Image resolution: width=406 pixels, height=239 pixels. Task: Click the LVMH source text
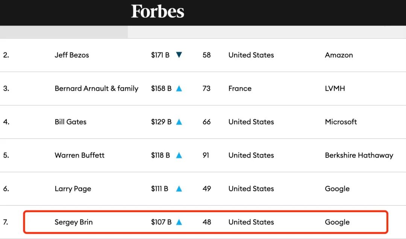point(335,89)
